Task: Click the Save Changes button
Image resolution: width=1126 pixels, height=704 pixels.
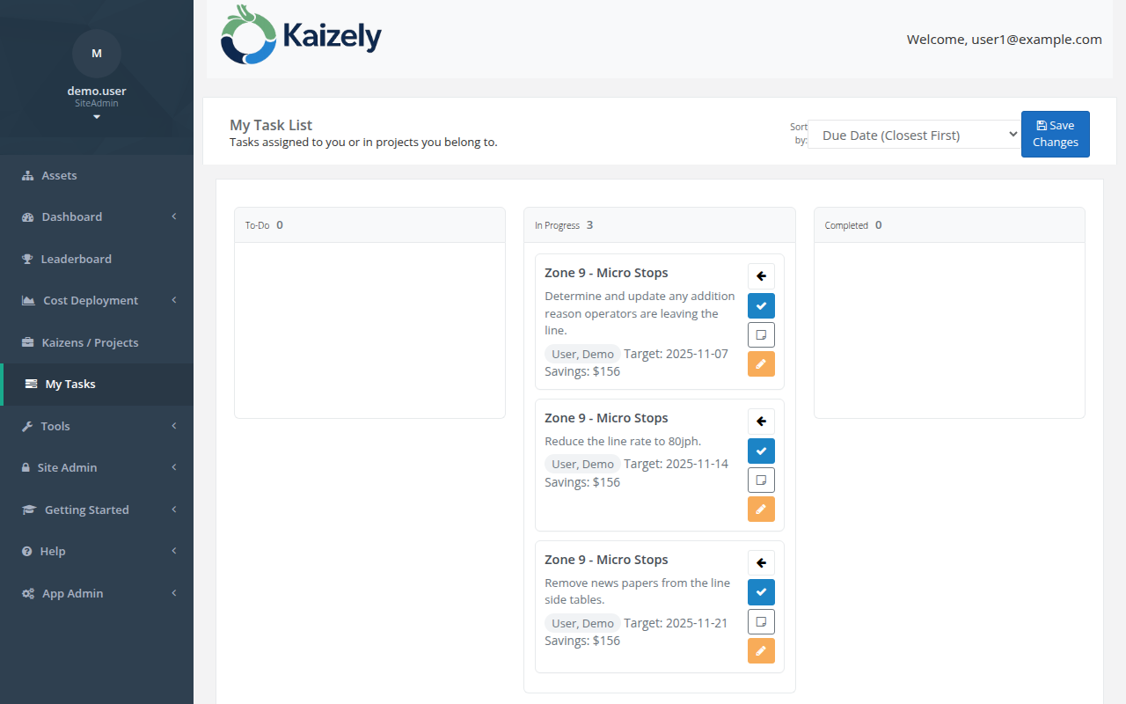Action: (x=1055, y=134)
